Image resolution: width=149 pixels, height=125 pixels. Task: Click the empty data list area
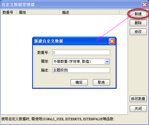(x=16, y=65)
